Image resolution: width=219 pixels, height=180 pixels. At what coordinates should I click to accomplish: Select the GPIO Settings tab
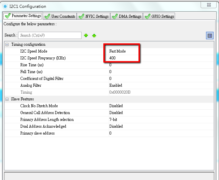click(x=159, y=16)
